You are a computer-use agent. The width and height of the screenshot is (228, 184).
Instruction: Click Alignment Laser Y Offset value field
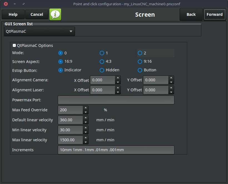pyautogui.click(x=156, y=90)
